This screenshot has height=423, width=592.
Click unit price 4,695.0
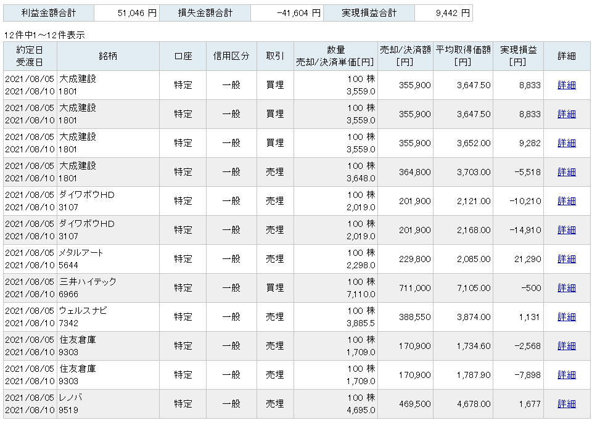(361, 410)
